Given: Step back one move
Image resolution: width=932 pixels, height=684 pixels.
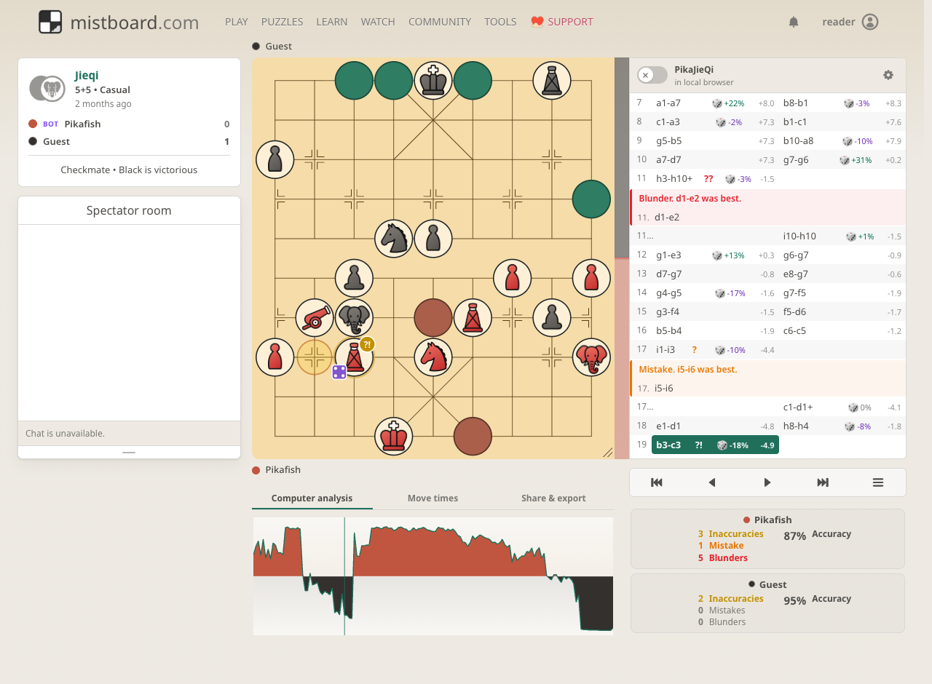Looking at the screenshot, I should pos(712,482).
